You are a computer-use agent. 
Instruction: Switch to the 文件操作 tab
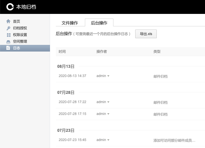click(x=70, y=23)
